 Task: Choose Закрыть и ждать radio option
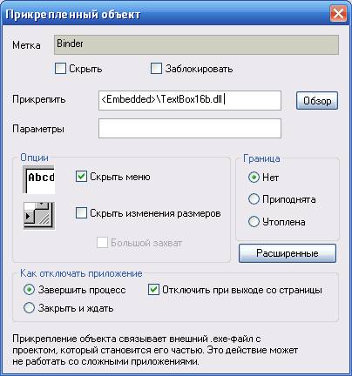29,308
